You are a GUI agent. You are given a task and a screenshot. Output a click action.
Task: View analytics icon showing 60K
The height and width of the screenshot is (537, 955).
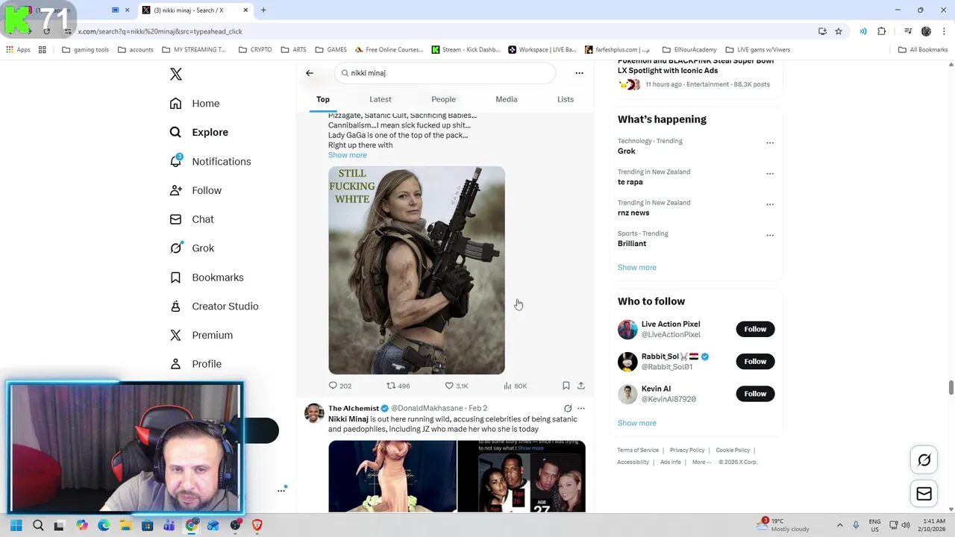(x=515, y=386)
